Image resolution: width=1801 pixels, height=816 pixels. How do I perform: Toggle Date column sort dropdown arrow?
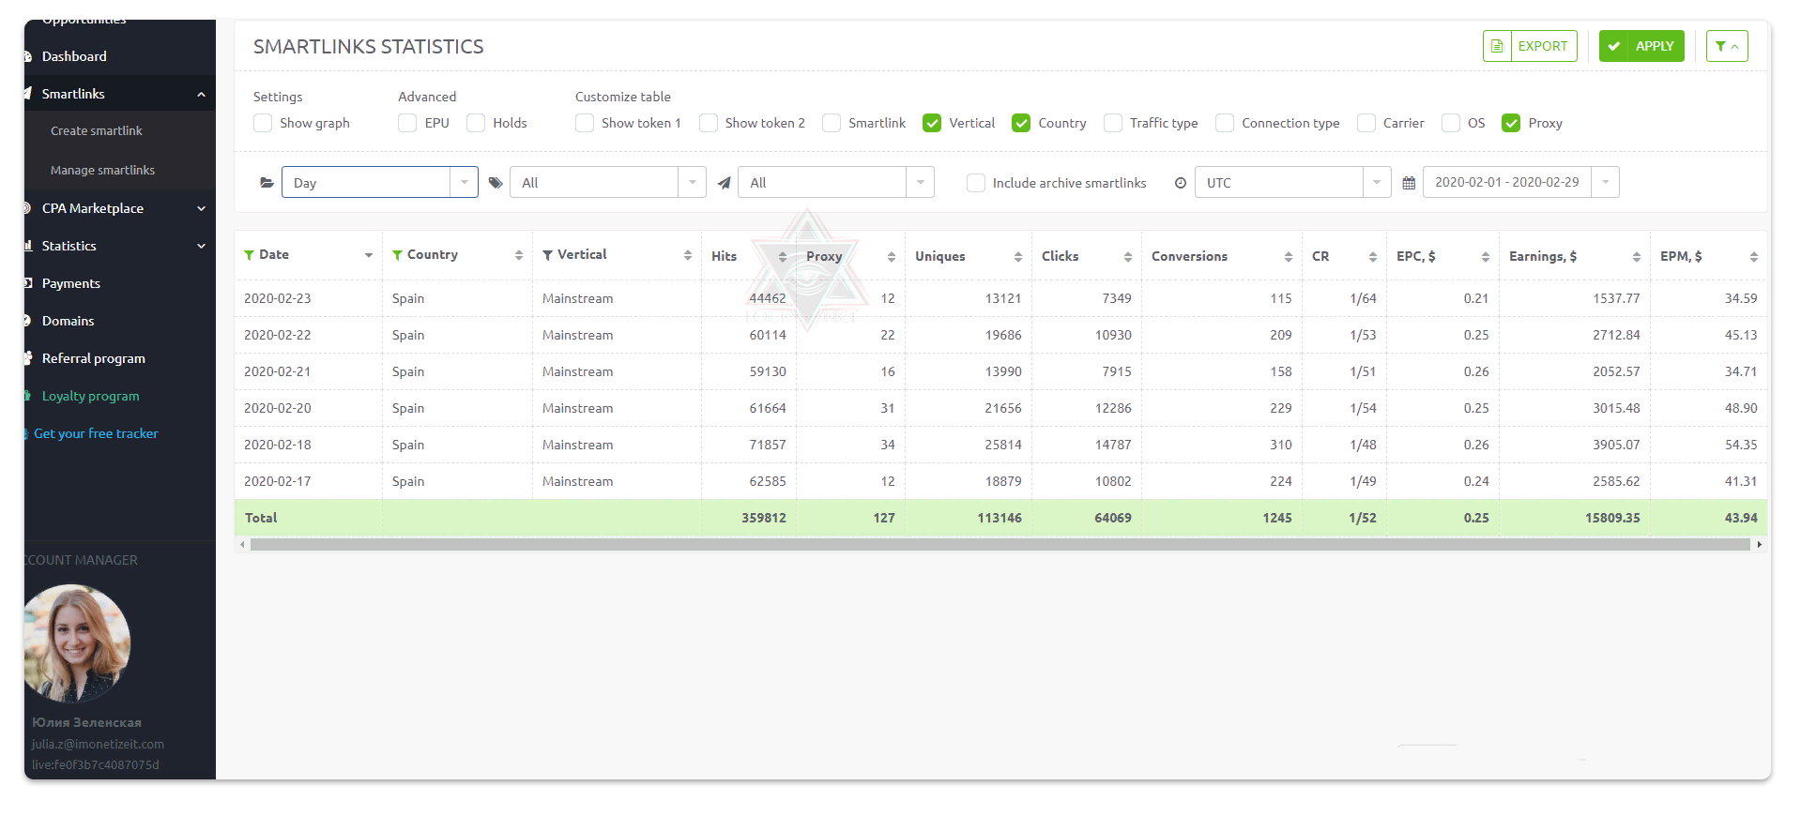pyautogui.click(x=369, y=255)
